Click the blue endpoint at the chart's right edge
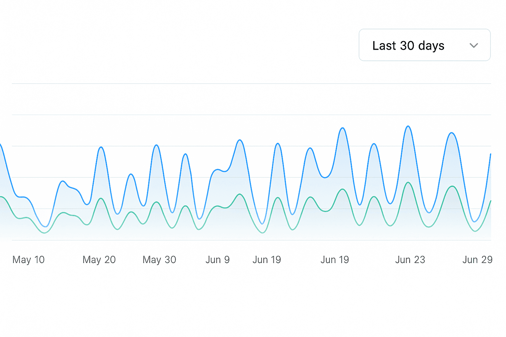The image size is (506, 337). [491, 154]
